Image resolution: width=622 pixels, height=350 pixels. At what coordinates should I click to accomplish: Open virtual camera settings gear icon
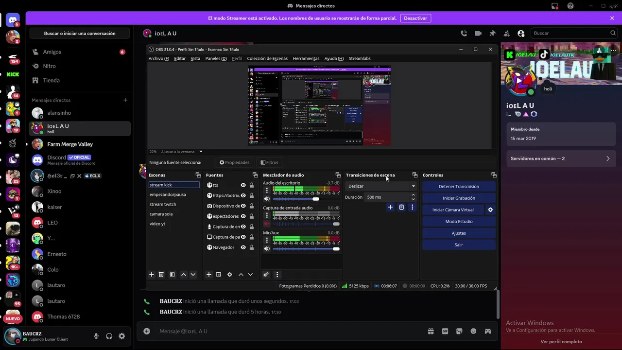(490, 210)
